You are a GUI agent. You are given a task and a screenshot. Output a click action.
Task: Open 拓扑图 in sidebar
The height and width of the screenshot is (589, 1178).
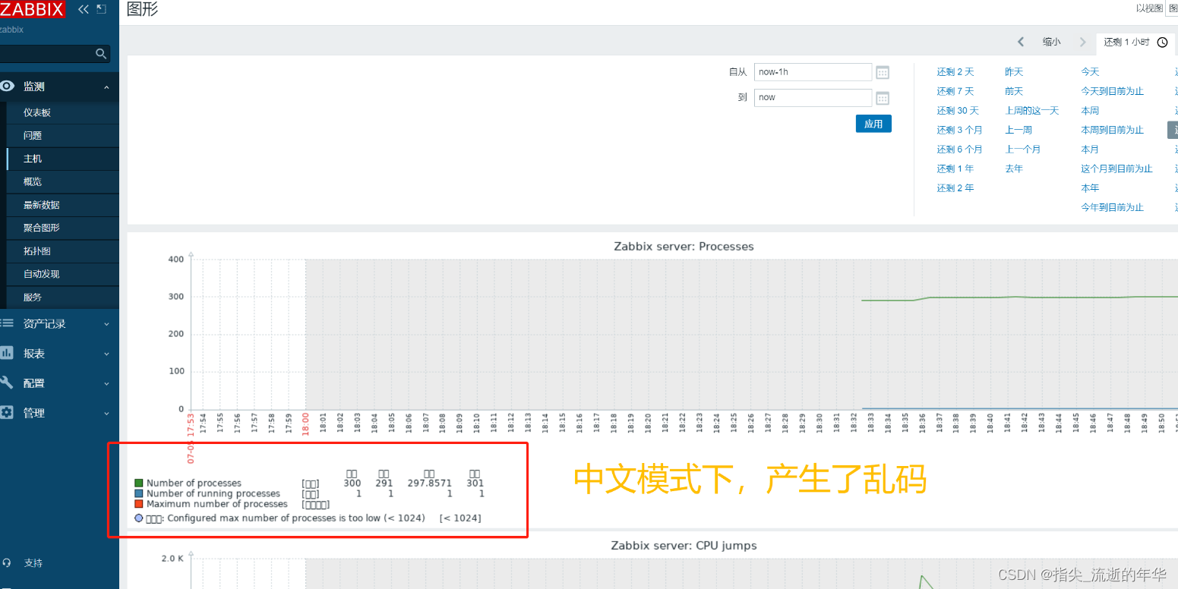pyautogui.click(x=37, y=251)
